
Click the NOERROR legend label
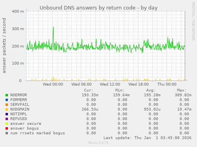click(x=19, y=95)
